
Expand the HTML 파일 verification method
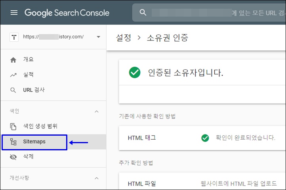tap(202, 181)
